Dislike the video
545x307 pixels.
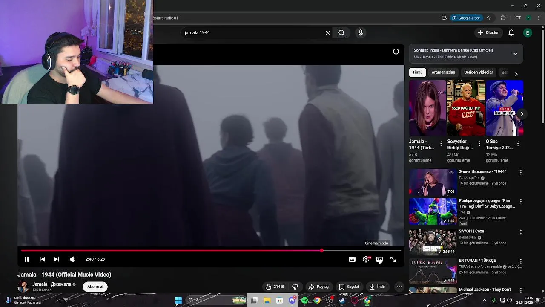295,287
